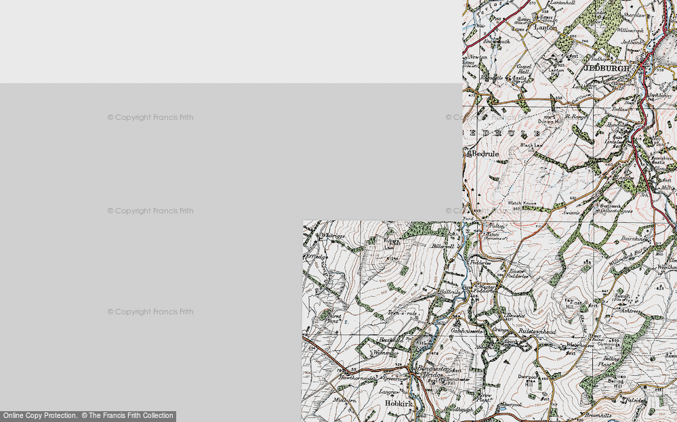
Task: Click the Gospel Hall label
Action: tap(523, 69)
